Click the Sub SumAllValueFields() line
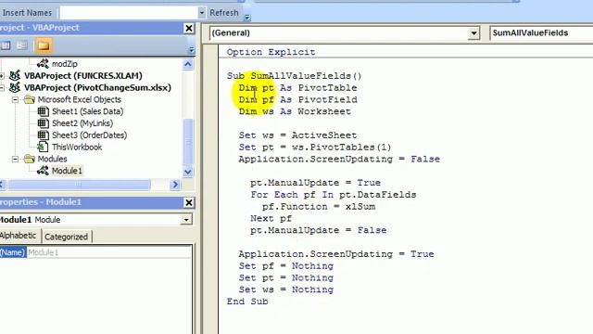The width and height of the screenshot is (593, 334). [x=295, y=76]
